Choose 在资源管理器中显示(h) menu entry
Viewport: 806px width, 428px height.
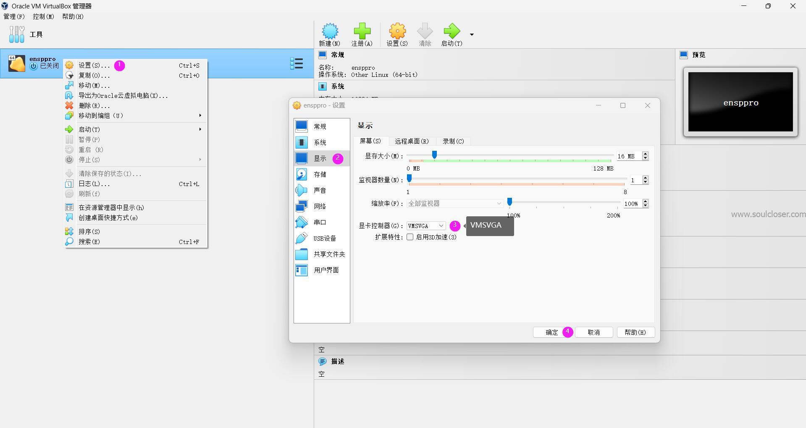[136, 207]
